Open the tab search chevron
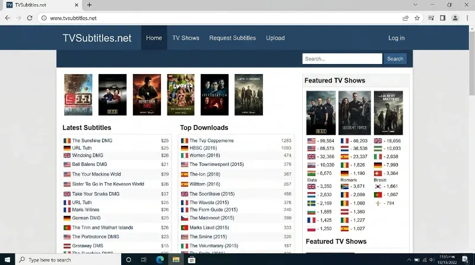Screen dimensions: 475x265 click(415, 5)
